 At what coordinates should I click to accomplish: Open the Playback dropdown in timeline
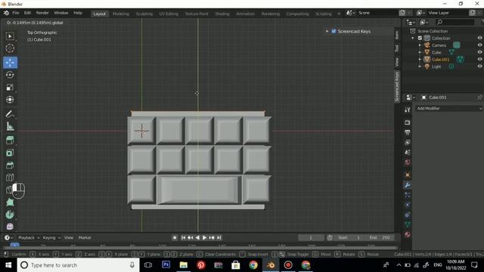29,237
